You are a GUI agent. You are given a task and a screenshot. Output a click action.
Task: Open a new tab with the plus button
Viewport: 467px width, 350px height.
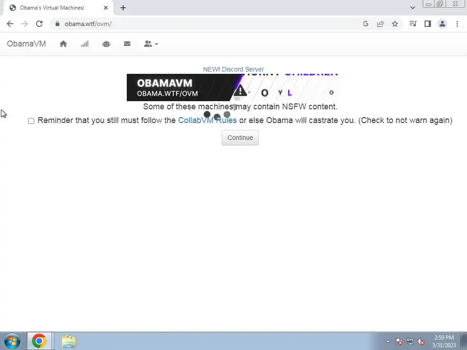click(x=123, y=8)
